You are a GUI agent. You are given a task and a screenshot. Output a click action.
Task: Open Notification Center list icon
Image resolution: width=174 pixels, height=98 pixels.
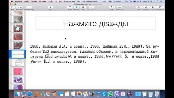(x=161, y=1)
